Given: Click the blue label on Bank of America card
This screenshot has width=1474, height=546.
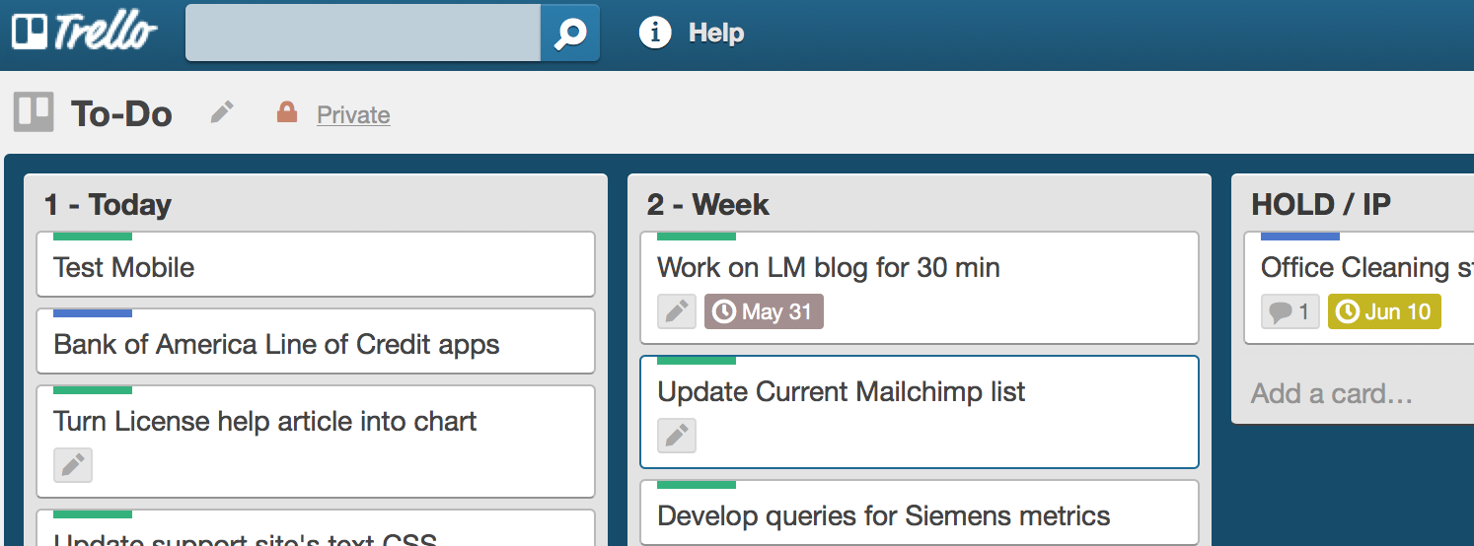Looking at the screenshot, I should tap(93, 313).
